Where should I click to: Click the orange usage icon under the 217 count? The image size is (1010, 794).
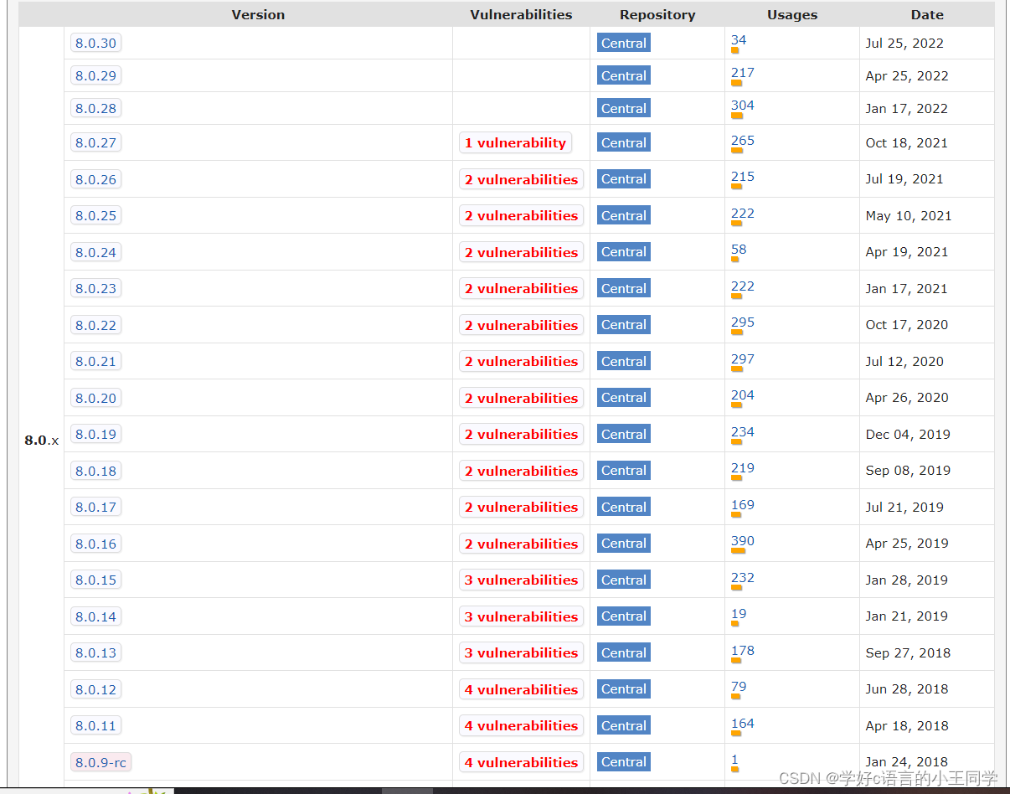pyautogui.click(x=735, y=83)
